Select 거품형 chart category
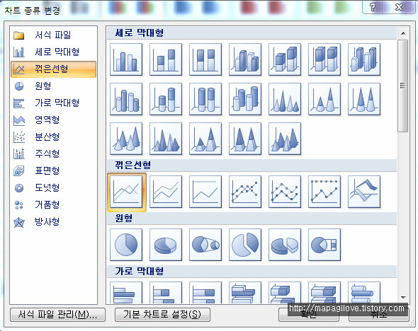The width and height of the screenshot is (418, 331). coord(53,205)
